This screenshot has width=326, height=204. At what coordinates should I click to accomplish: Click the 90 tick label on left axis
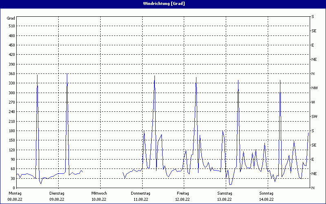tap(12, 160)
